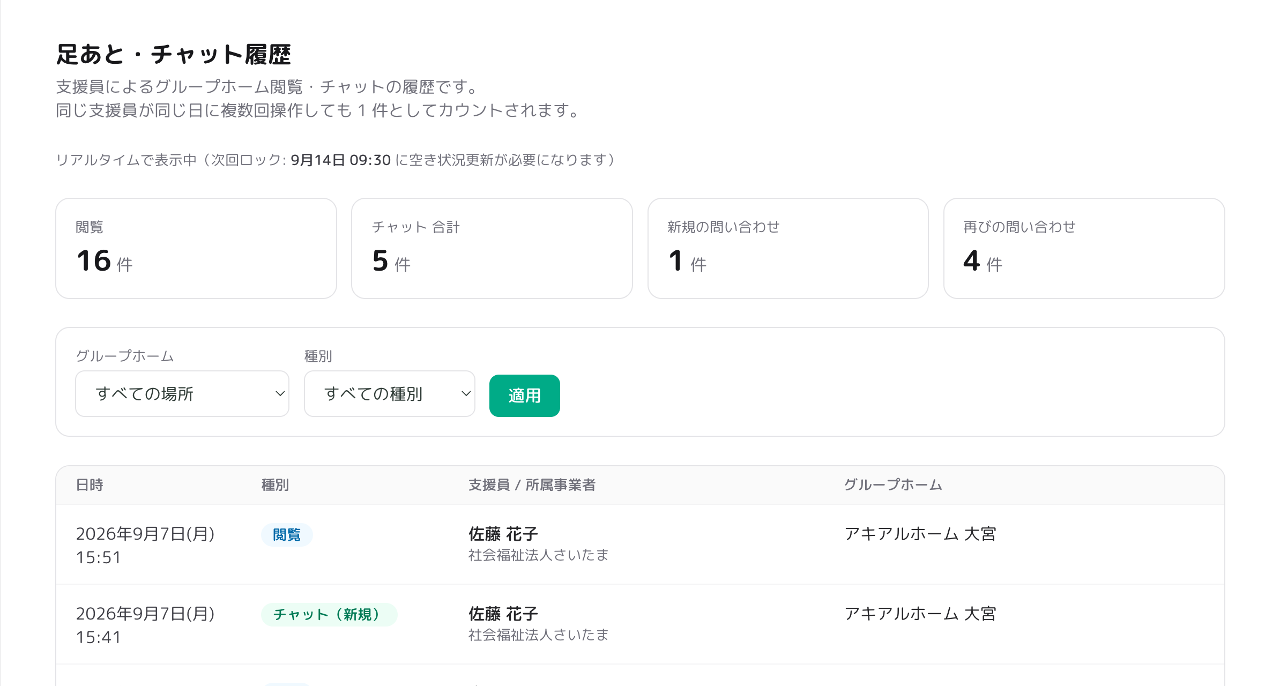Open the すべての場所 group home dropdown
Image resolution: width=1280 pixels, height=686 pixels.
(x=182, y=393)
